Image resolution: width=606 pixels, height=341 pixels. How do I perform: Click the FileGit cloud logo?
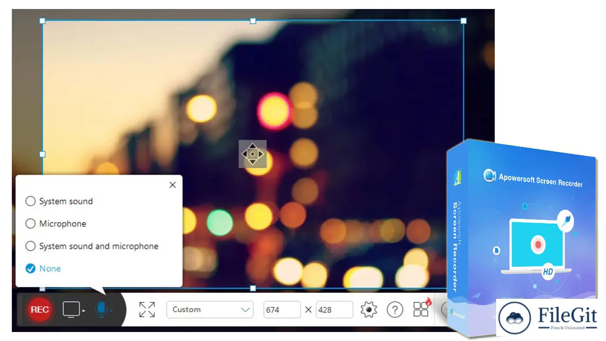coord(515,318)
